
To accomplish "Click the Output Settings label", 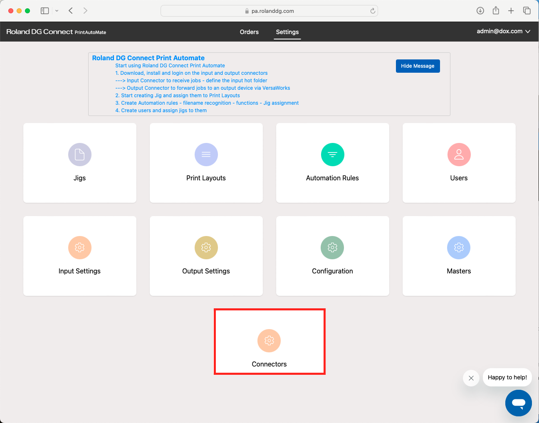I will 206,271.
